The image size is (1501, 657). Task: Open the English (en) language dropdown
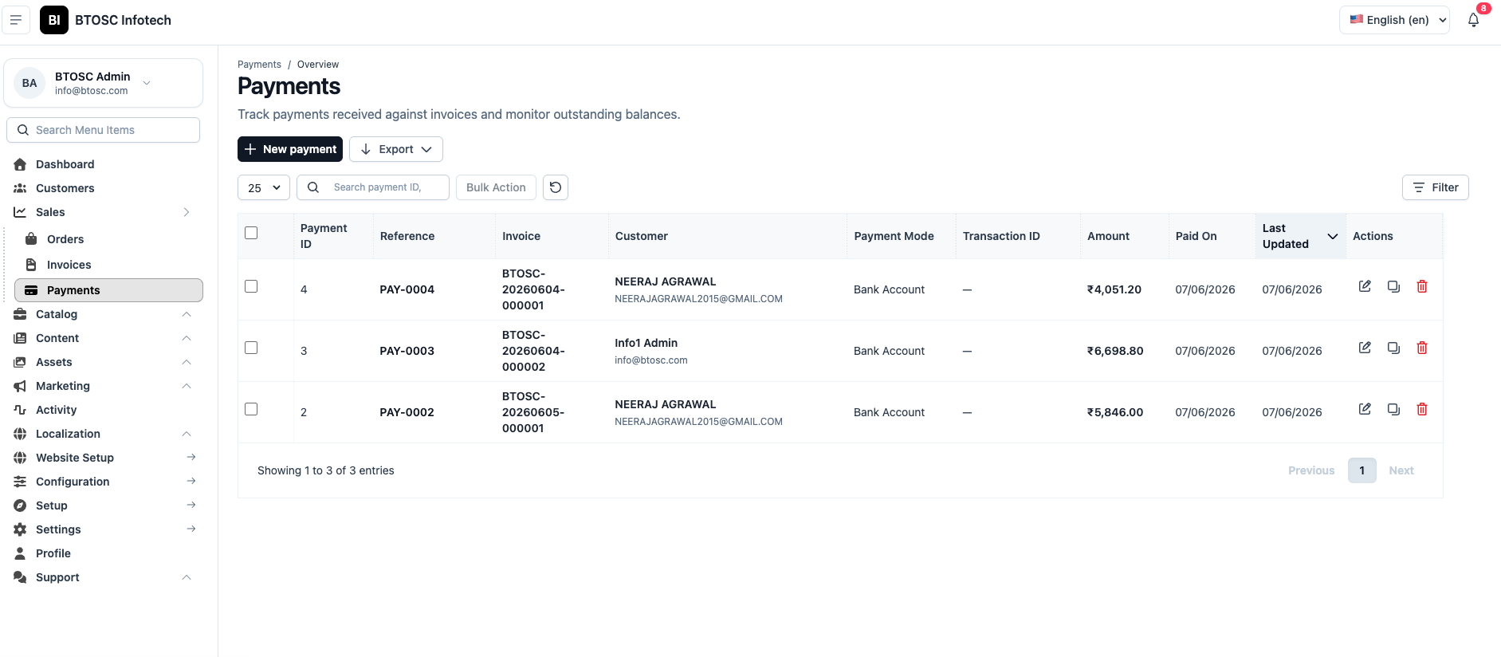(1394, 20)
